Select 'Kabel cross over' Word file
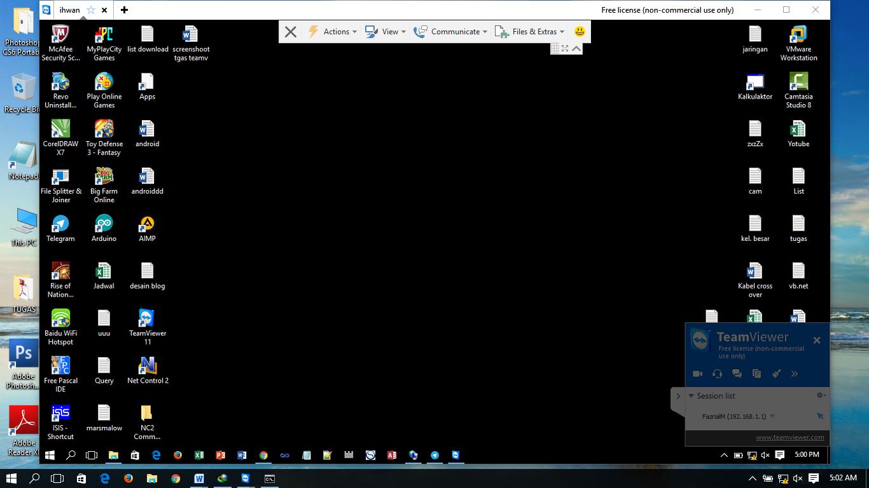This screenshot has height=488, width=869. click(x=755, y=280)
